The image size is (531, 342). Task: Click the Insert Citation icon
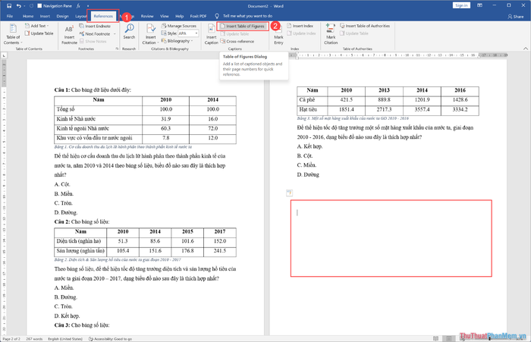[x=150, y=32]
